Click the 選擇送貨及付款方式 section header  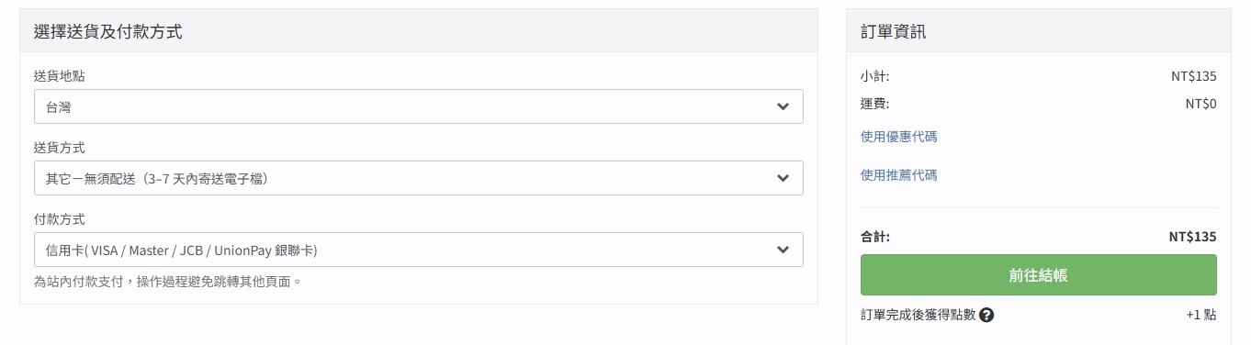coord(107,31)
